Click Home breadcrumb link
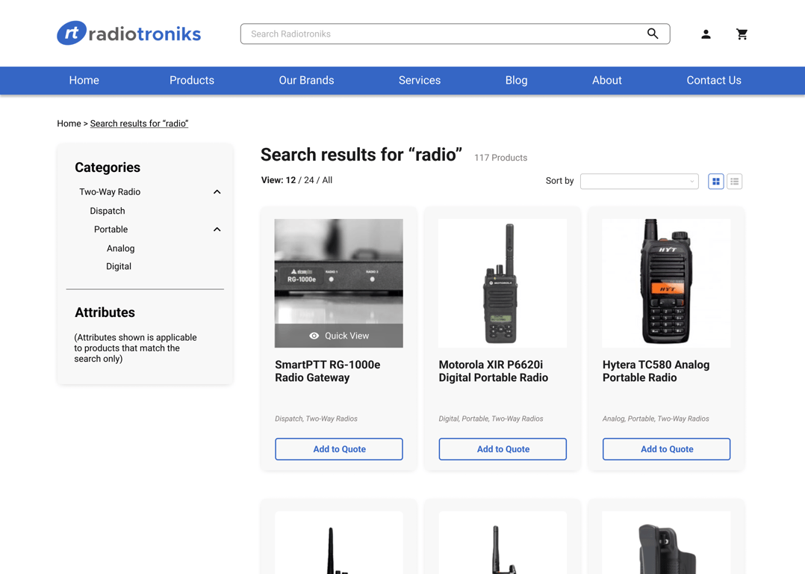 pos(69,123)
